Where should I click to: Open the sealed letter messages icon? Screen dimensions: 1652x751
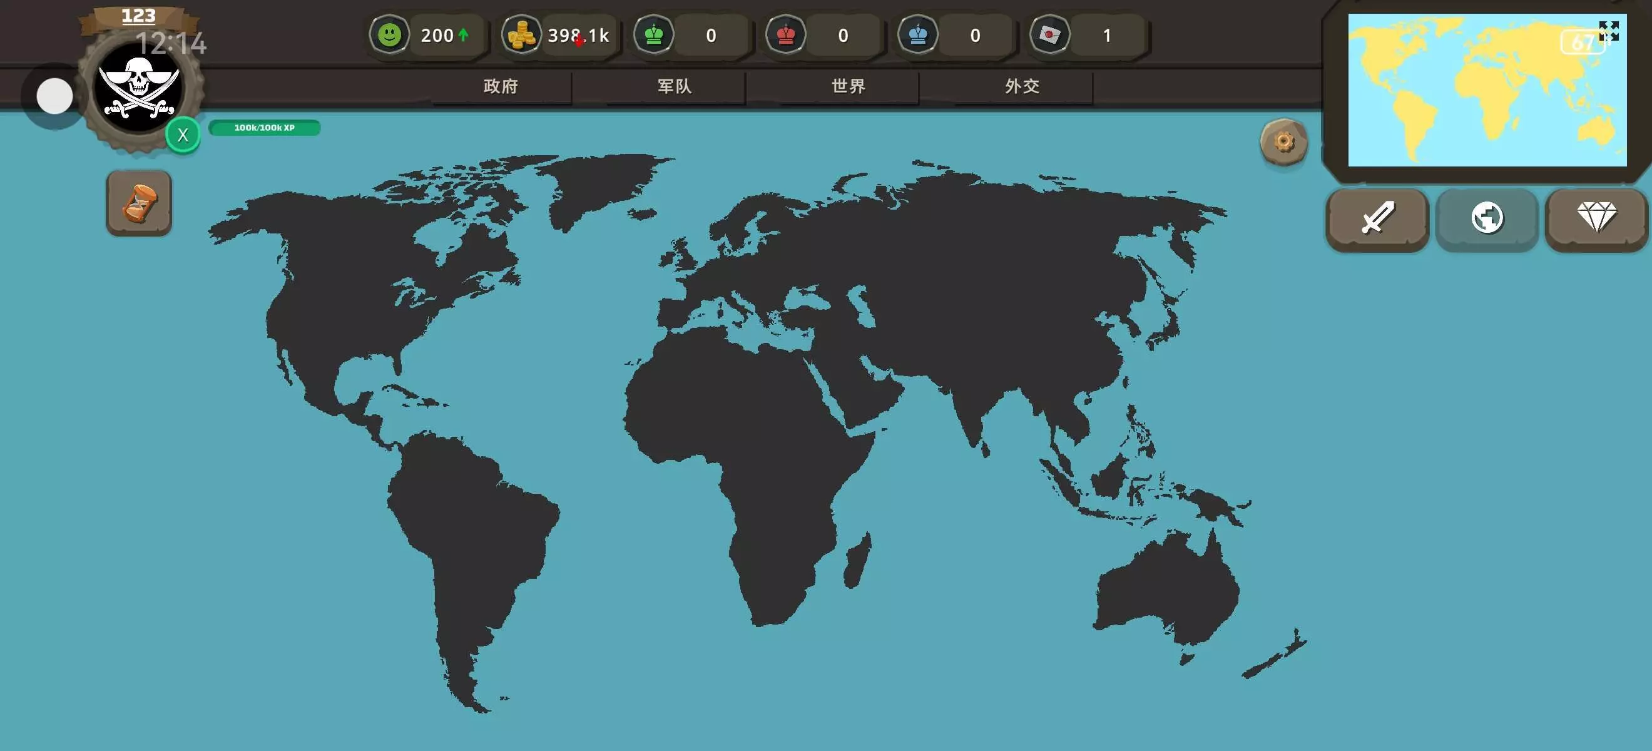[x=1050, y=35]
